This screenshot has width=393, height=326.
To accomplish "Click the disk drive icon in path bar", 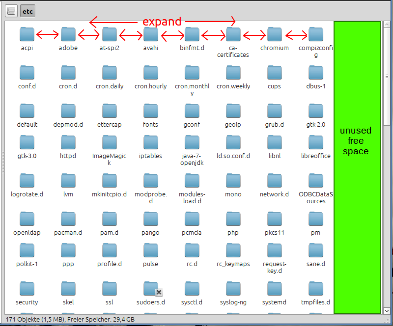I will point(11,11).
